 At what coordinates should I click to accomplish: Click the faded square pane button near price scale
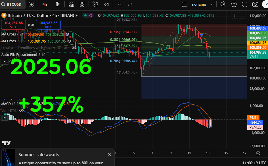pyautogui.click(x=242, y=16)
